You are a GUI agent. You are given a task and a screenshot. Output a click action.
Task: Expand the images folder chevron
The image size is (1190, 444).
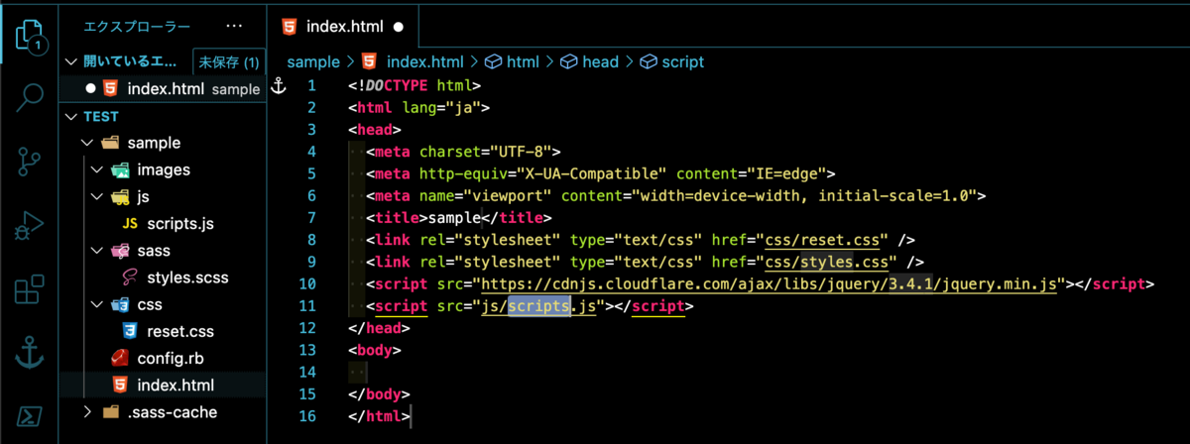click(96, 169)
